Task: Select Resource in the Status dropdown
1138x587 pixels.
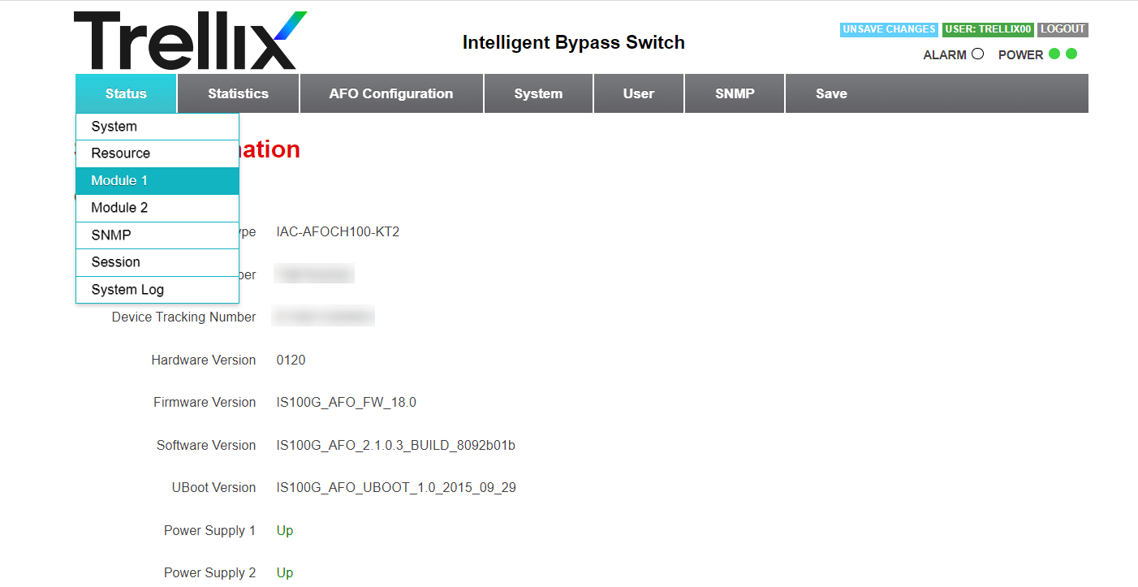Action: click(x=157, y=153)
